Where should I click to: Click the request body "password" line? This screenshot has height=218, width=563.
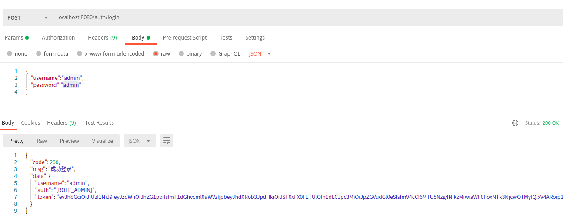(56, 85)
